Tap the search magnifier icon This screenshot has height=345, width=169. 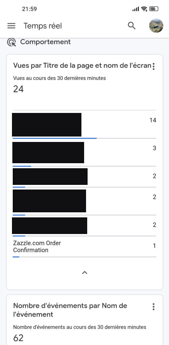[132, 26]
